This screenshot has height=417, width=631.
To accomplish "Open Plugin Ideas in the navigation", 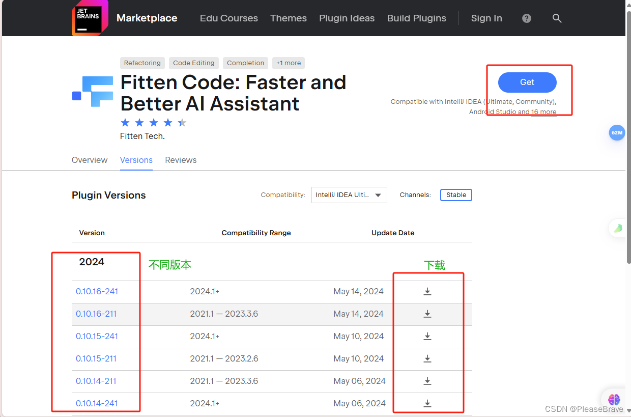I will point(347,18).
